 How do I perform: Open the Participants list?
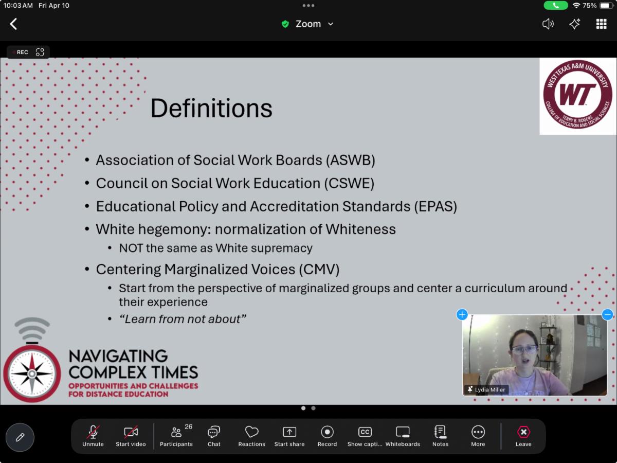[176, 436]
